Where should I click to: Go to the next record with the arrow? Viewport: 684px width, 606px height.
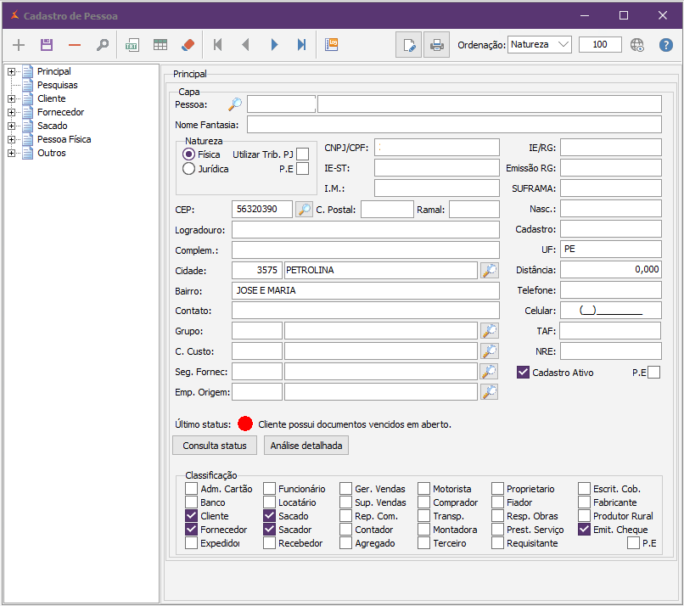pos(274,45)
